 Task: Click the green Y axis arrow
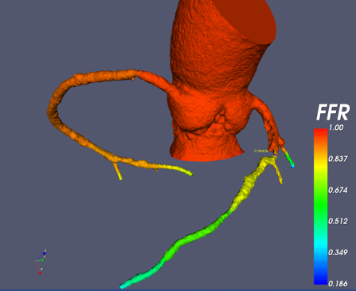pyautogui.click(x=40, y=260)
